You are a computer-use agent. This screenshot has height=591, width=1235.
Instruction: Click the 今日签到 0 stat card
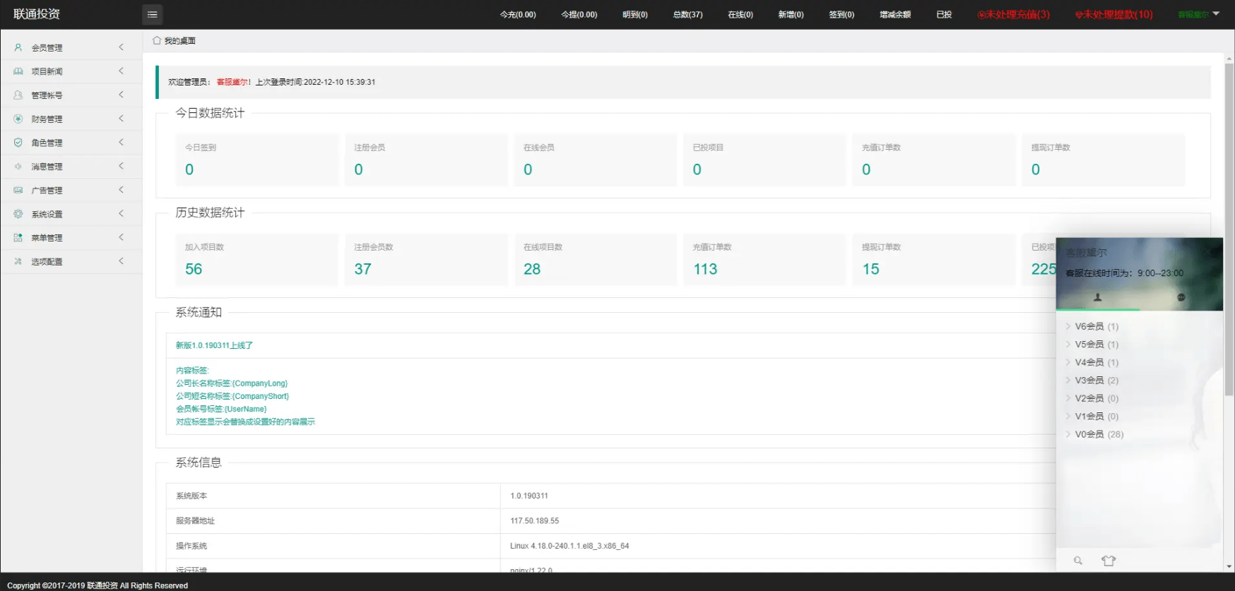[x=257, y=160]
